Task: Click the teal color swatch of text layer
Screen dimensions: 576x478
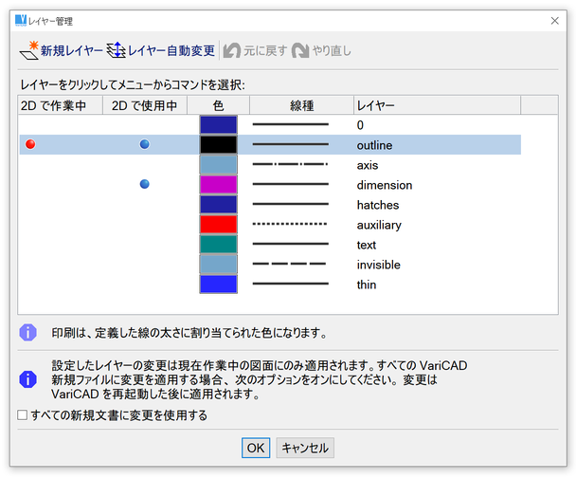Action: click(218, 245)
